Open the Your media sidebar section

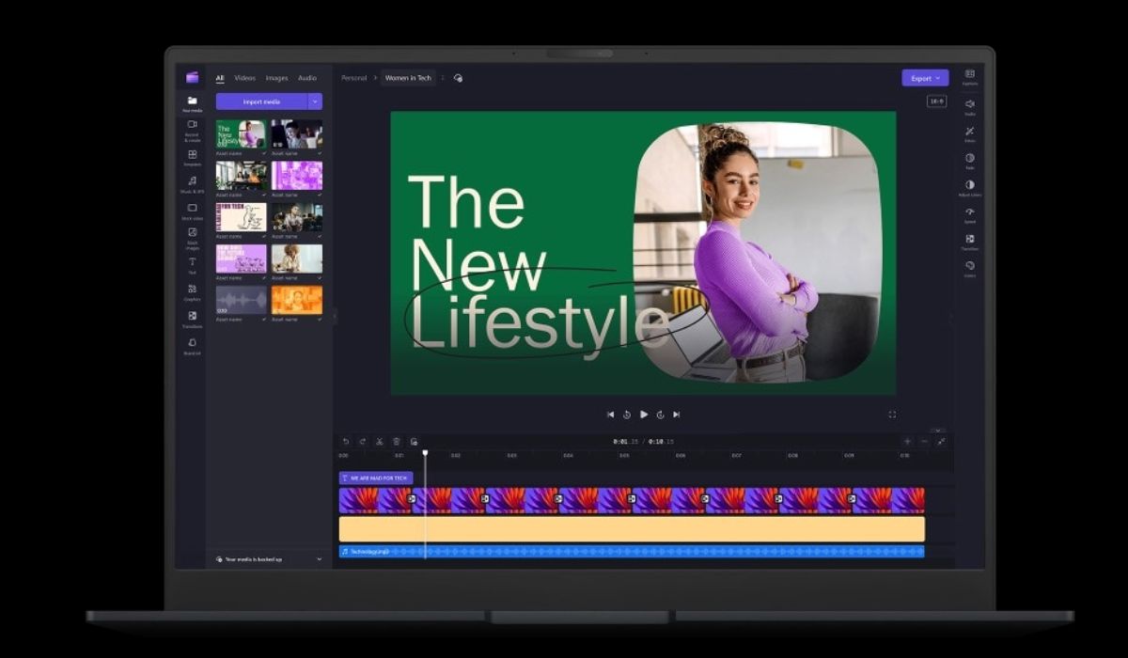192,103
